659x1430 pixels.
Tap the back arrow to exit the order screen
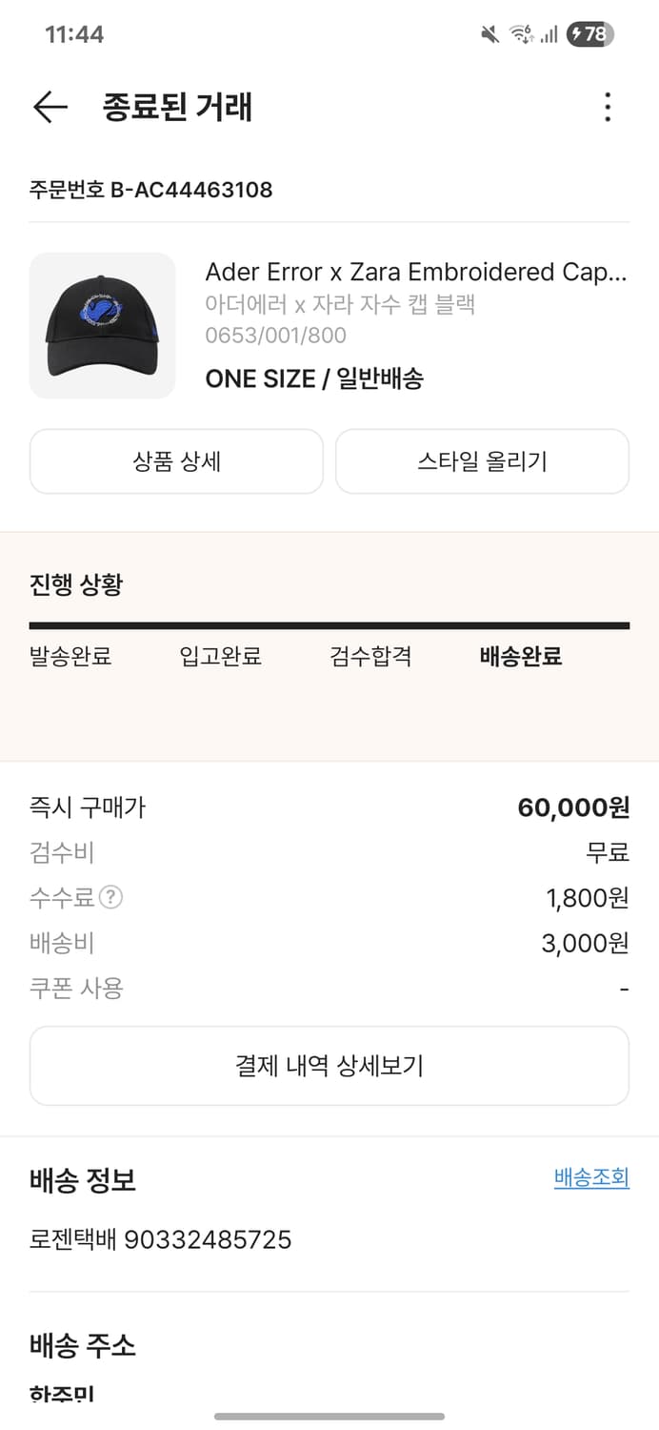pos(50,107)
